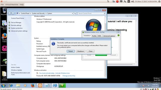
Task: Click the WORKGROUP value text
Action: click(x=59, y=66)
